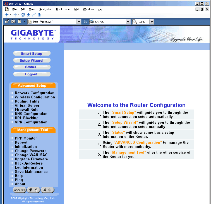Open the Ping link
This screenshot has height=204, width=211.
pos(19,180)
